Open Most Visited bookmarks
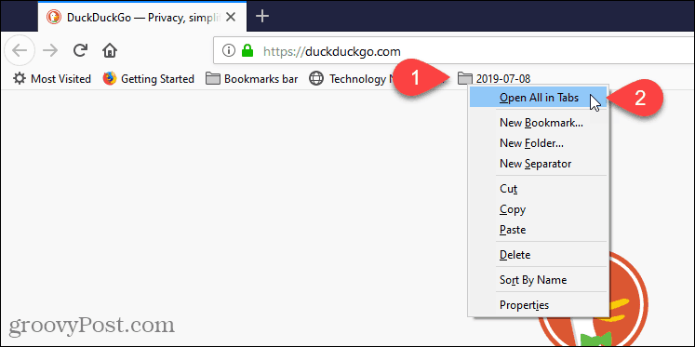The width and height of the screenshot is (695, 347). tap(52, 79)
